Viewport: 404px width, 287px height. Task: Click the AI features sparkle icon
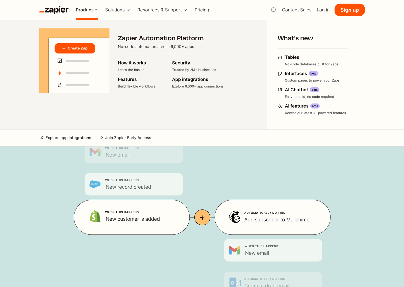point(280,106)
